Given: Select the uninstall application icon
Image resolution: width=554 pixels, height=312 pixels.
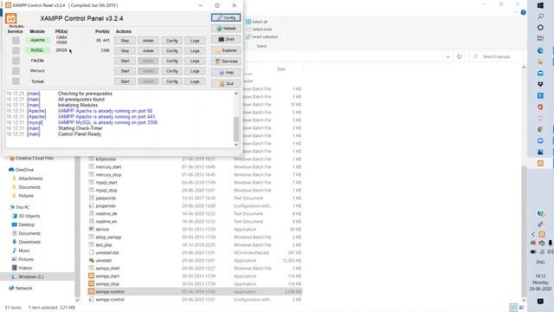Looking at the screenshot, I should (92, 260).
